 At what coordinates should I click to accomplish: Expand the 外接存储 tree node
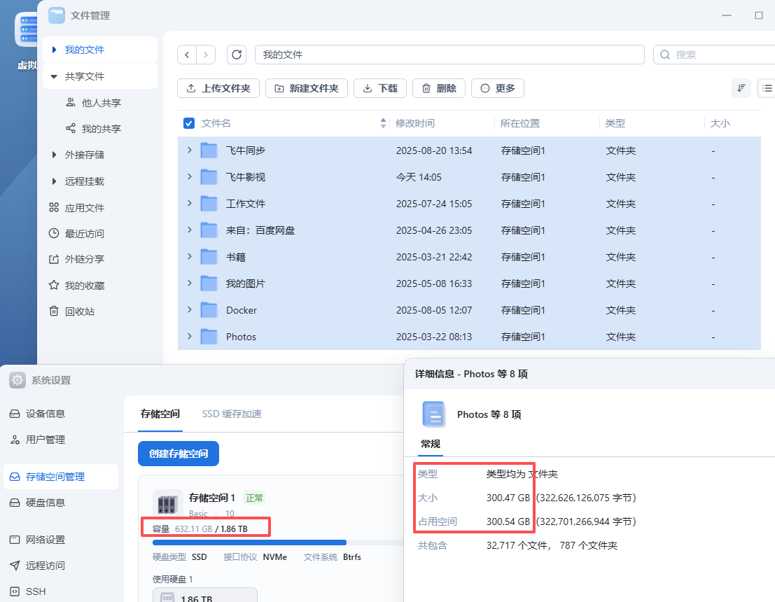(55, 155)
